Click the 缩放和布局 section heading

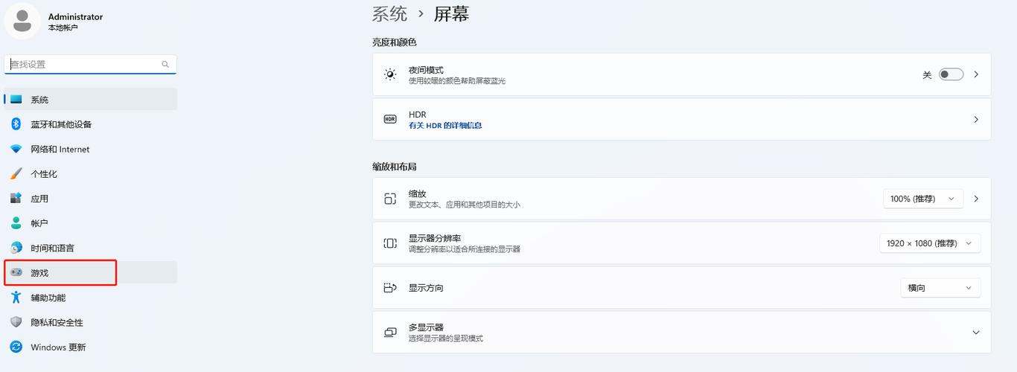395,167
